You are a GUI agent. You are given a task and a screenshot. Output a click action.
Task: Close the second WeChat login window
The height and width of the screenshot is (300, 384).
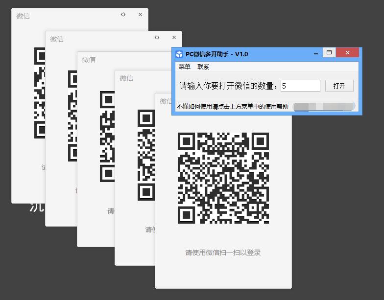(174, 38)
